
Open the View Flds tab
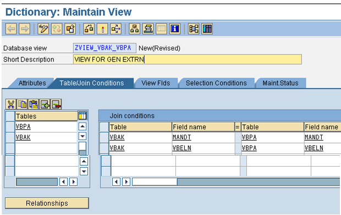pos(156,83)
